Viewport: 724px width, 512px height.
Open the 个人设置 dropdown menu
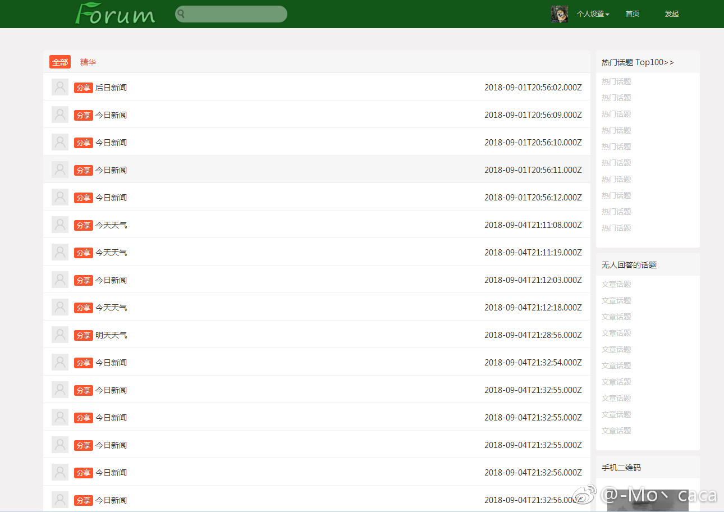(593, 14)
